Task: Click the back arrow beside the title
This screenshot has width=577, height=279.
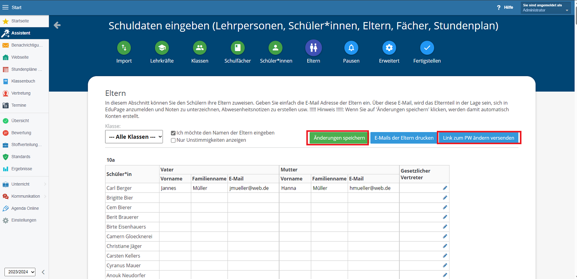Action: click(57, 25)
